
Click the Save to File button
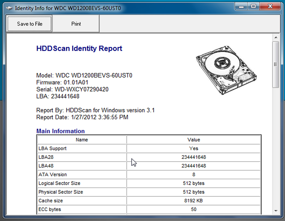29,24
